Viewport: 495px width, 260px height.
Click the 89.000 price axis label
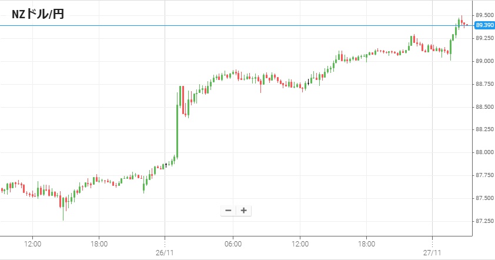coord(484,61)
